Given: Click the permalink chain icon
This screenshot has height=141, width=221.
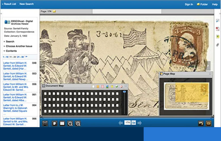Looking at the screenshot, I should [218, 45].
